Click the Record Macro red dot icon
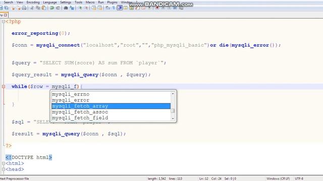Viewport: 323px width, 181px height. 157,8
